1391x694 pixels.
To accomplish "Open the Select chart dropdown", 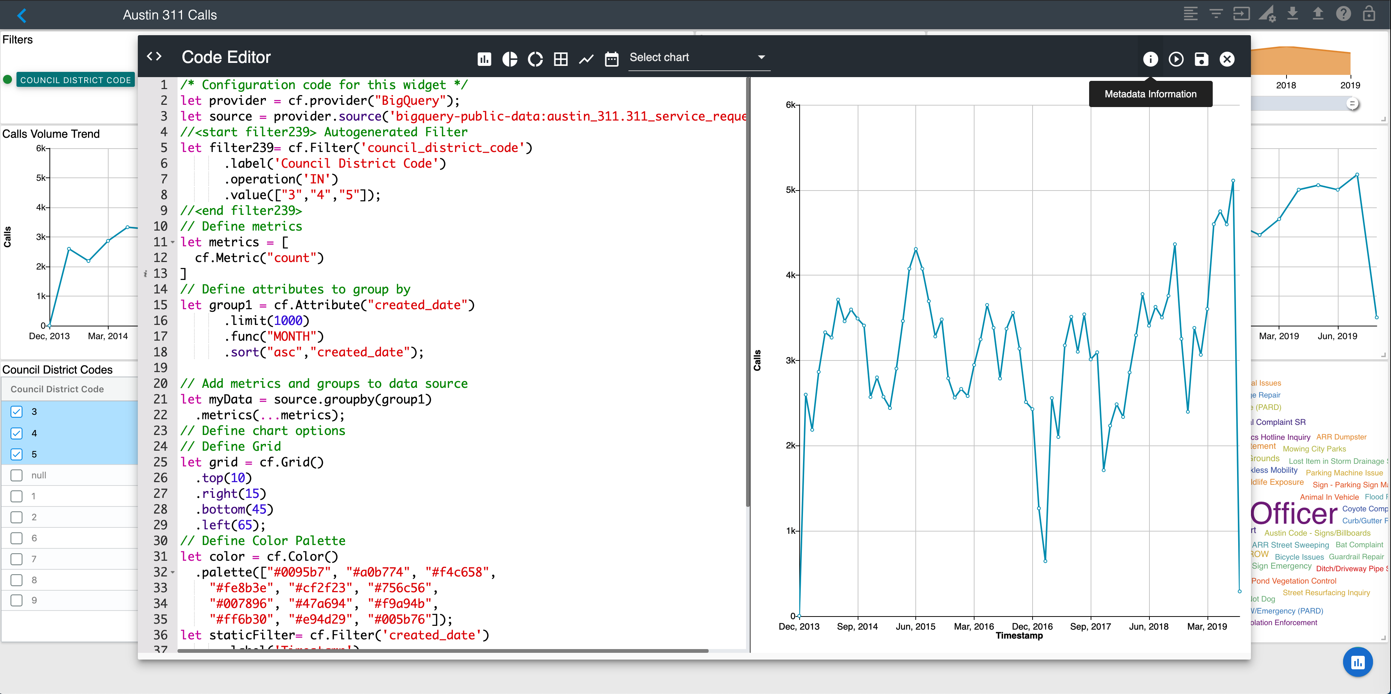I will pos(699,58).
